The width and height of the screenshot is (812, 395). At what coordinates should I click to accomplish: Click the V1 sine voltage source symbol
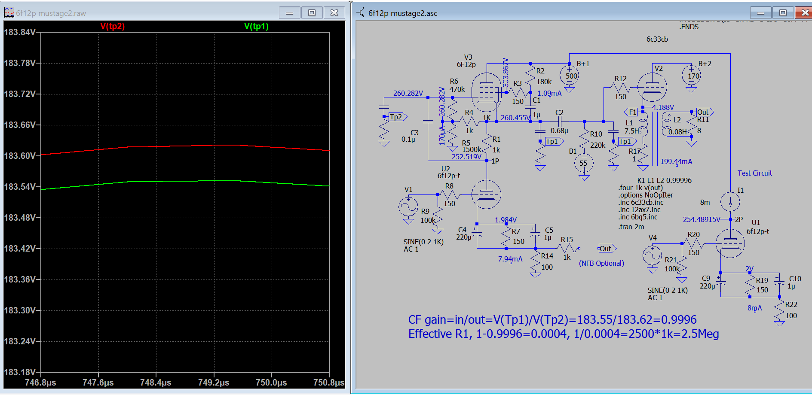tap(408, 207)
